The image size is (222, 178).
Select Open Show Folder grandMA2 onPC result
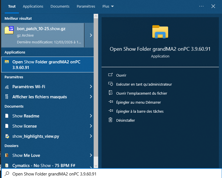tap(47, 64)
